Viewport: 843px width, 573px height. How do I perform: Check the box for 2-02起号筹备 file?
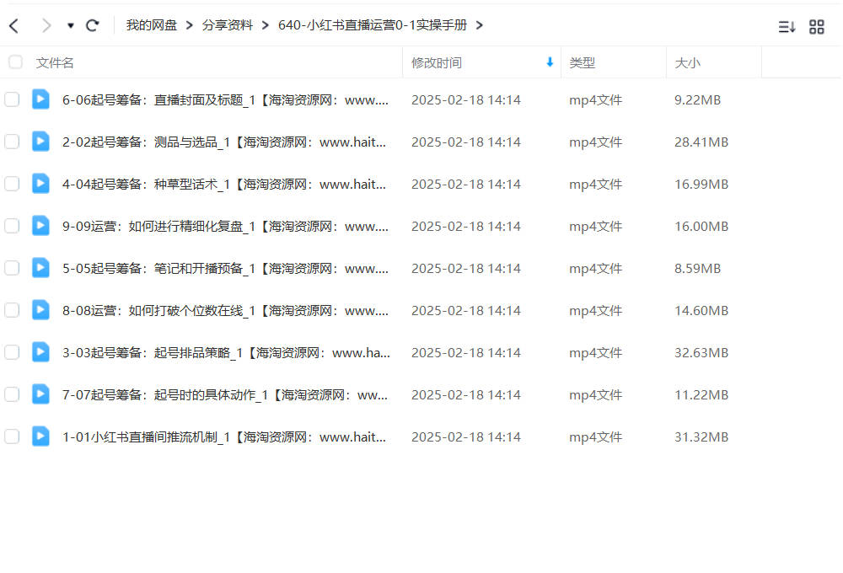(12, 142)
